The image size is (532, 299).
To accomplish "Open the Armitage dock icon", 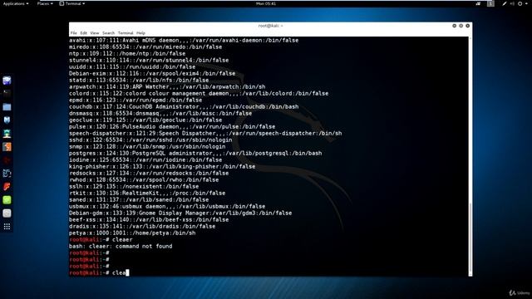I will tap(7, 133).
